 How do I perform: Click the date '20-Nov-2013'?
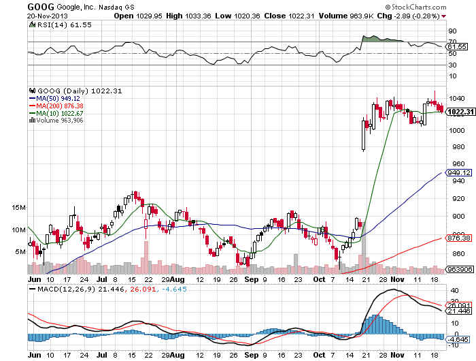[x=48, y=16]
